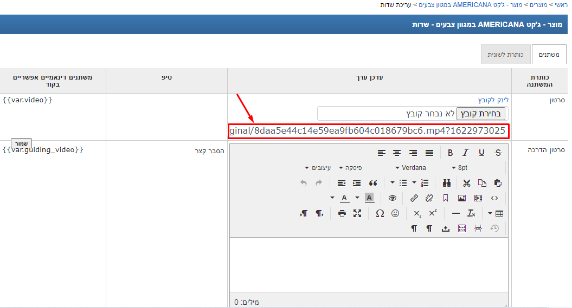Apply subscript formatting (X₂ icon)
This screenshot has height=308, width=572.
(417, 213)
